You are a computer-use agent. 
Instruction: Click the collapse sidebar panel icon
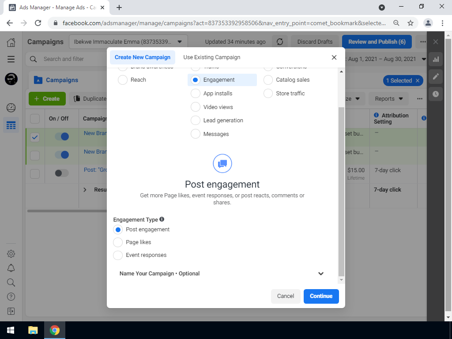tap(11, 311)
